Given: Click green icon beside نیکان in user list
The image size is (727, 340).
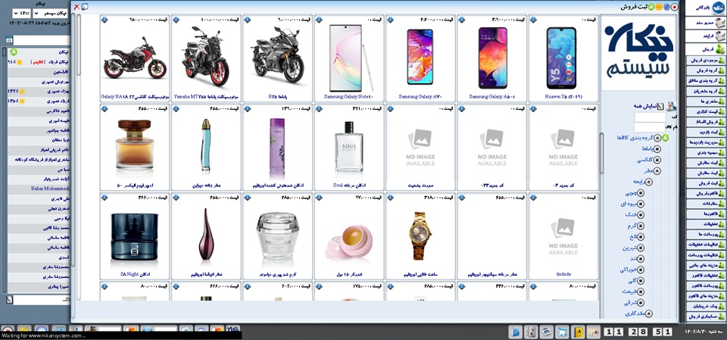Looking at the screenshot, I should tap(14, 52).
